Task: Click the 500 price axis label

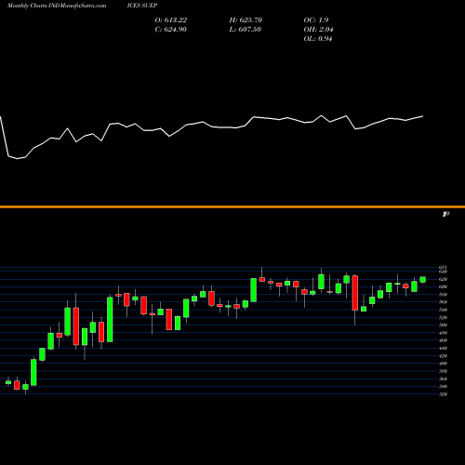Action: tap(443, 325)
